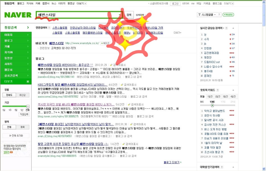Click help icon beside 대학생 인기검색어

click(x=222, y=167)
